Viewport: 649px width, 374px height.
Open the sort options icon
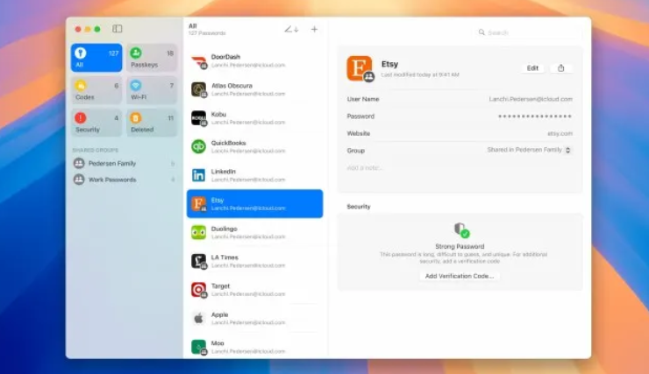[x=291, y=29]
